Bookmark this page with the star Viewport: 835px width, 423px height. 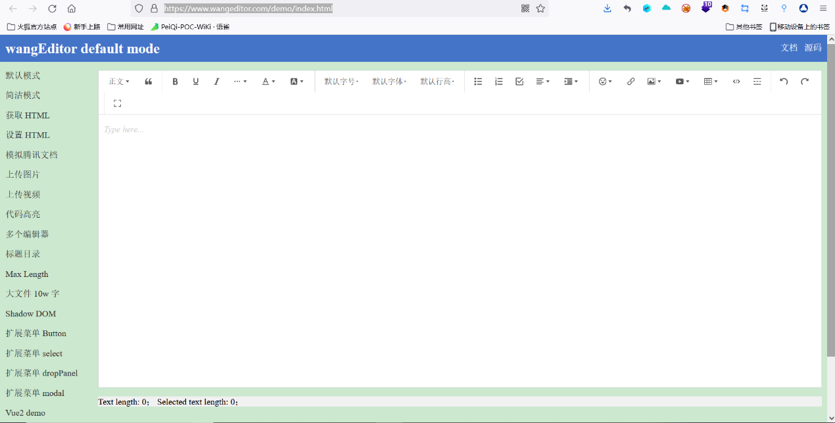coord(540,9)
